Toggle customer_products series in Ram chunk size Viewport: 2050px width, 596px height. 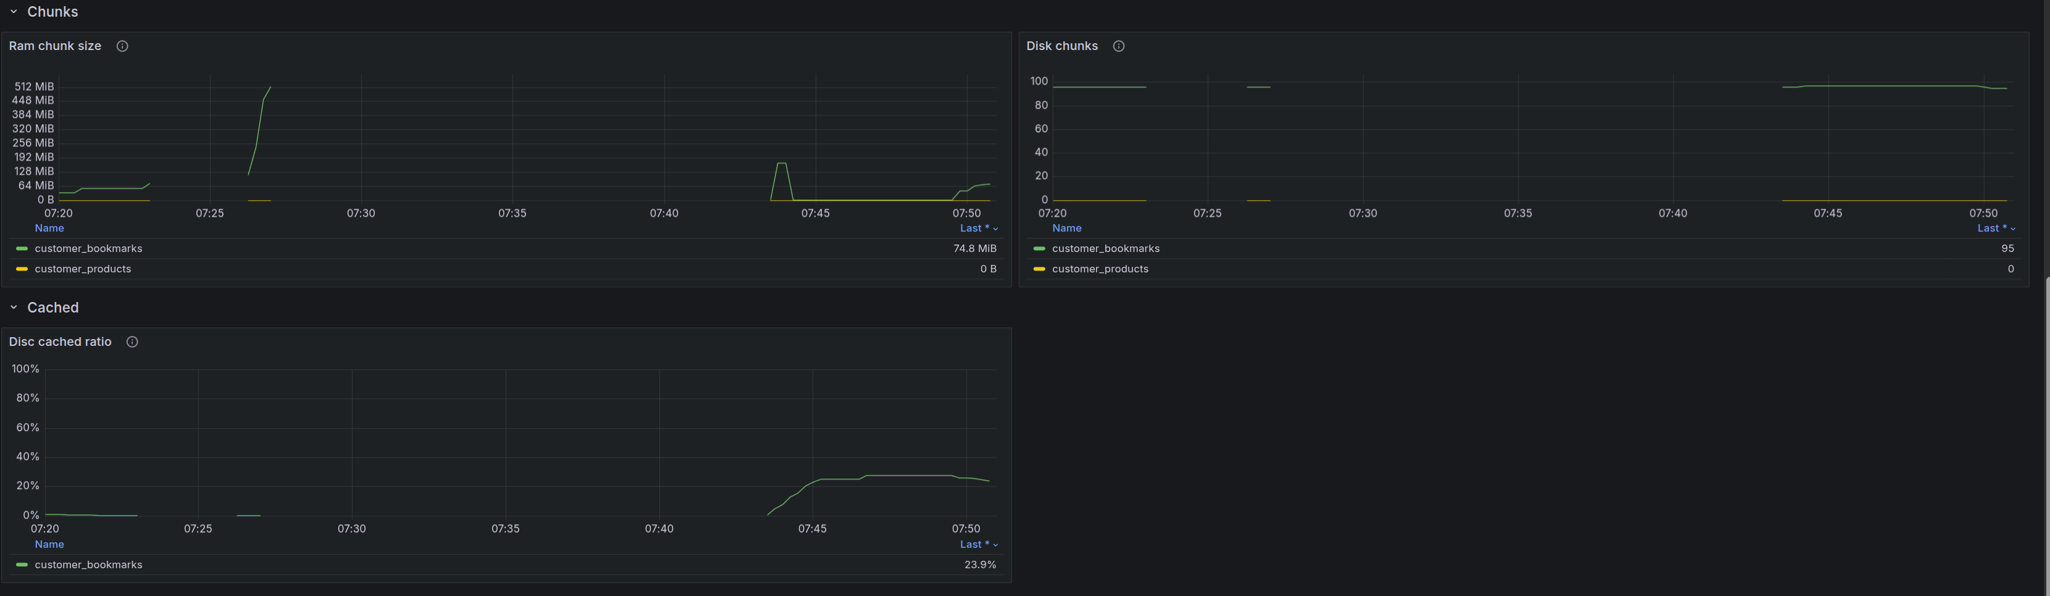click(x=83, y=269)
